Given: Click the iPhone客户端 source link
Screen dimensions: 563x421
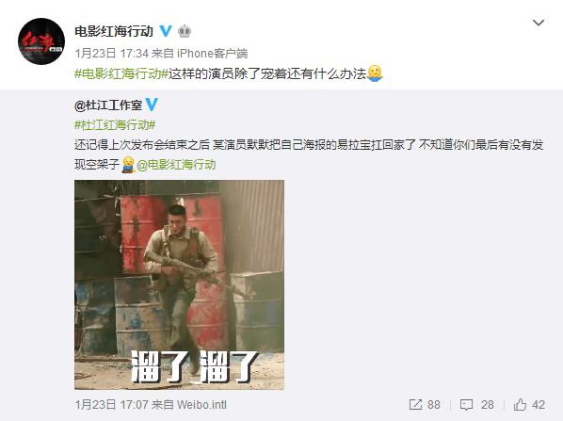Looking at the screenshot, I should [x=212, y=54].
